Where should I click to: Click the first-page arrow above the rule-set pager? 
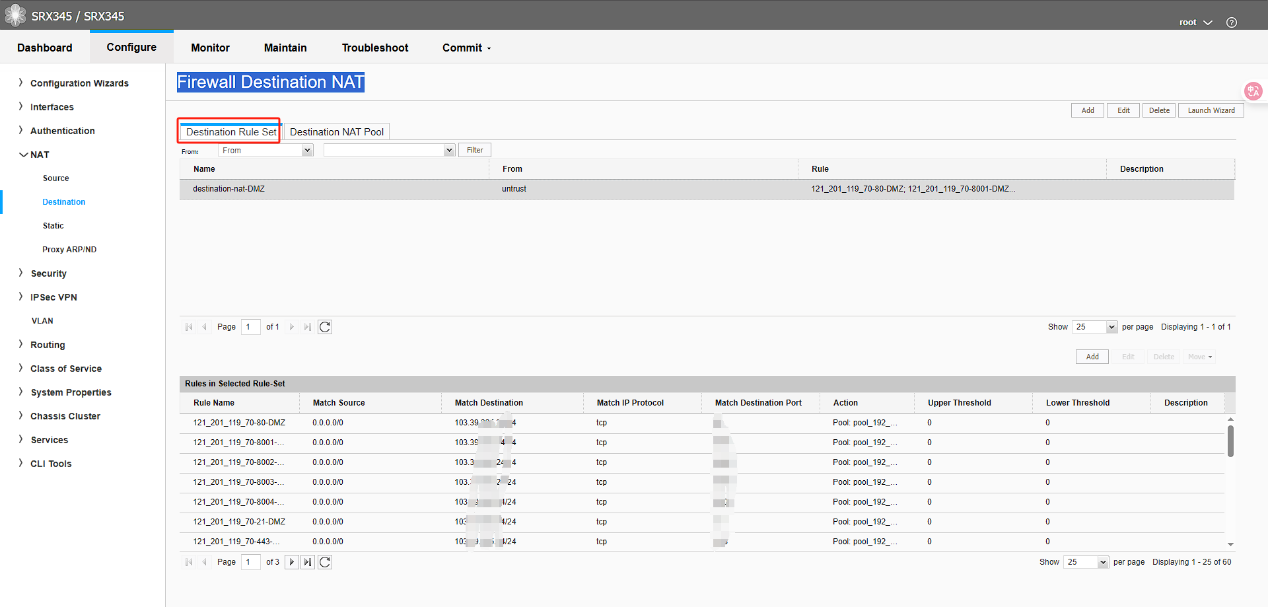tap(189, 326)
